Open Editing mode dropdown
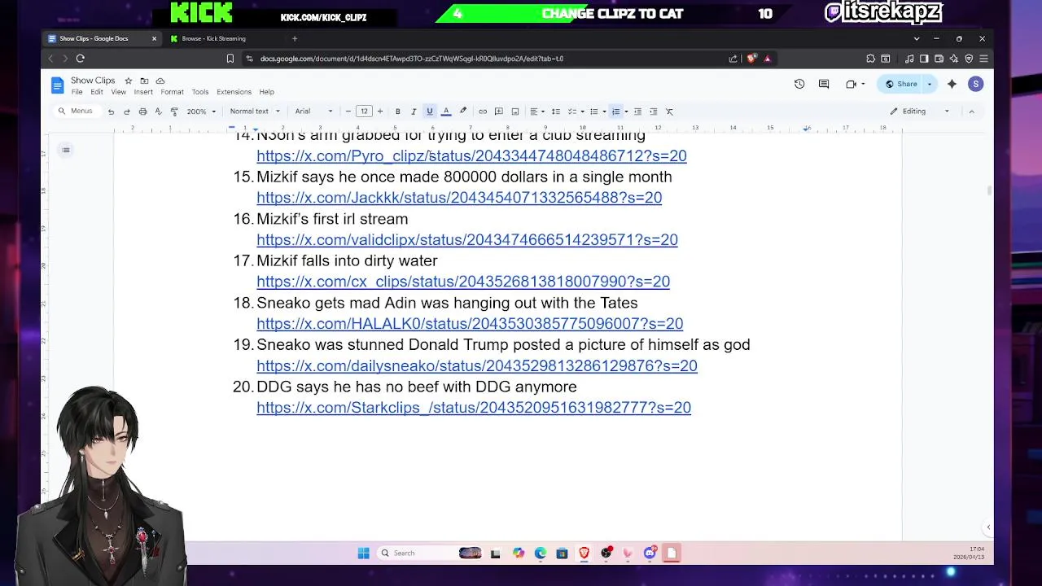The width and height of the screenshot is (1042, 586). tap(920, 112)
